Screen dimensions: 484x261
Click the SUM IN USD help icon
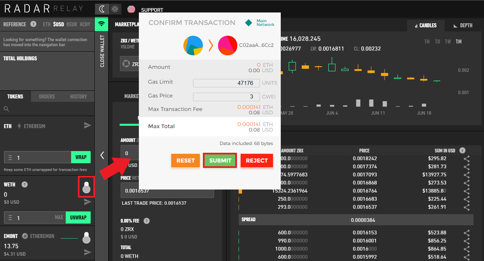click(x=462, y=151)
